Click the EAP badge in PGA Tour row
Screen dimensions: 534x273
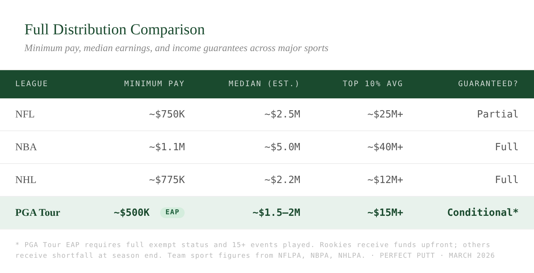[172, 213]
